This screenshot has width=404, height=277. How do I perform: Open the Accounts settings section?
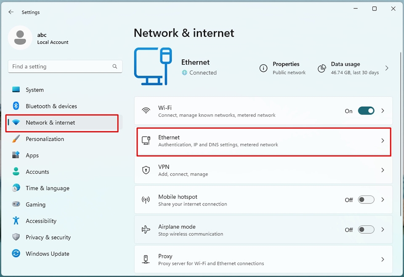(38, 171)
